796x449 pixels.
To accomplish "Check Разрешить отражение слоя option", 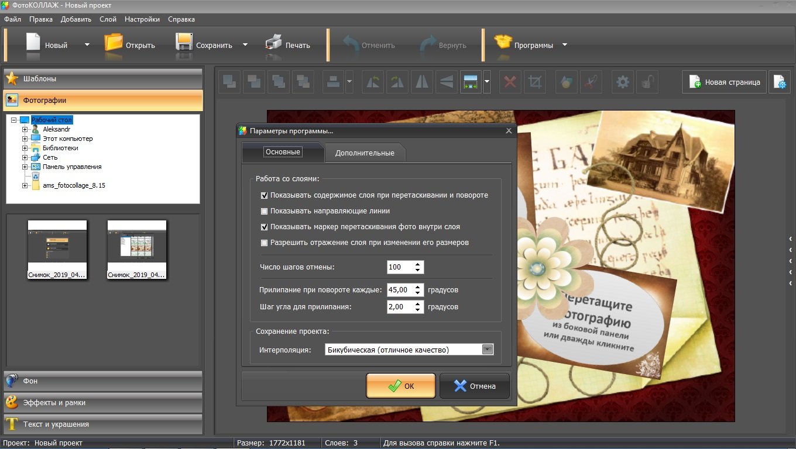I will (x=264, y=243).
